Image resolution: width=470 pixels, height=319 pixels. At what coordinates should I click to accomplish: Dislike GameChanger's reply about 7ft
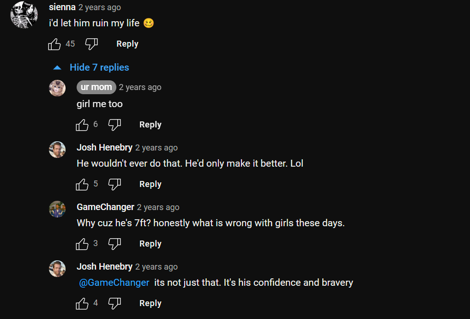pos(114,244)
